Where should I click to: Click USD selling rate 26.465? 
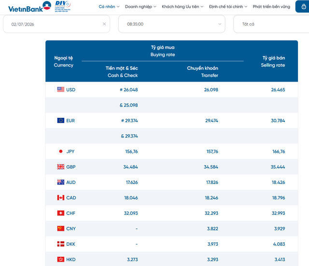(x=278, y=90)
